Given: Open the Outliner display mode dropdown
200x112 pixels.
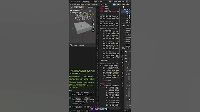Looking at the screenshot, I should tap(128, 4).
